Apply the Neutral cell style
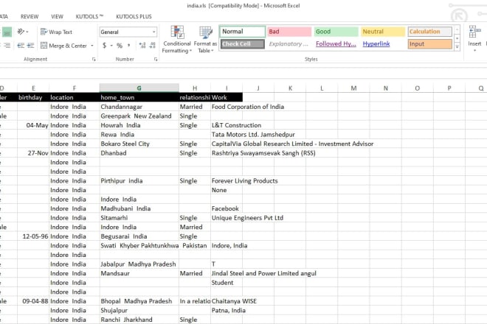 (x=383, y=32)
